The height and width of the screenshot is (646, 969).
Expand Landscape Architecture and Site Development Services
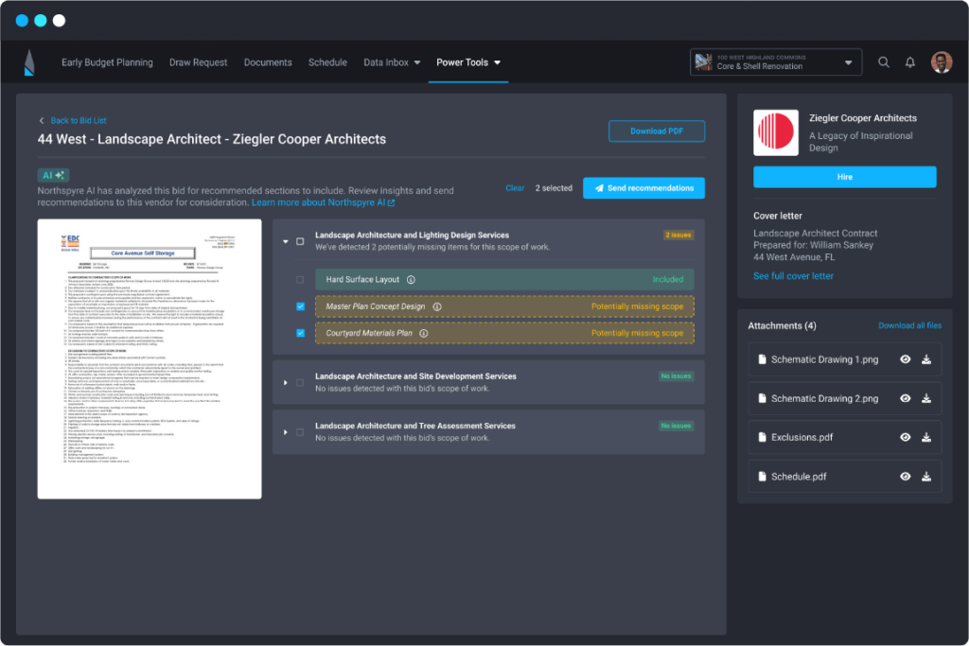coord(286,383)
